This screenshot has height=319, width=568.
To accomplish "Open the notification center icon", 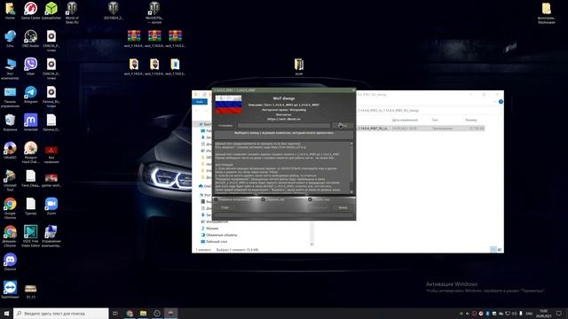I will 559,313.
